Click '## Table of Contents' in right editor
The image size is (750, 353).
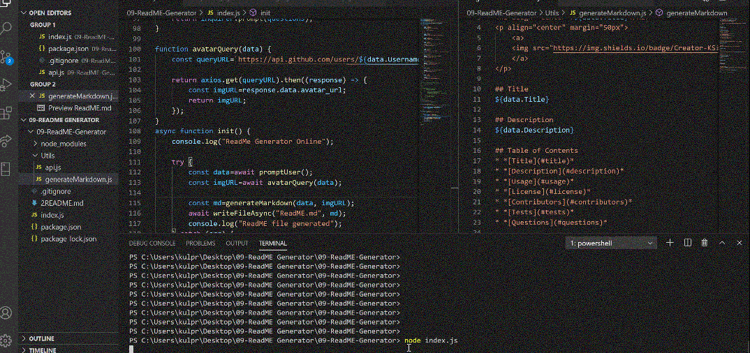click(537, 150)
